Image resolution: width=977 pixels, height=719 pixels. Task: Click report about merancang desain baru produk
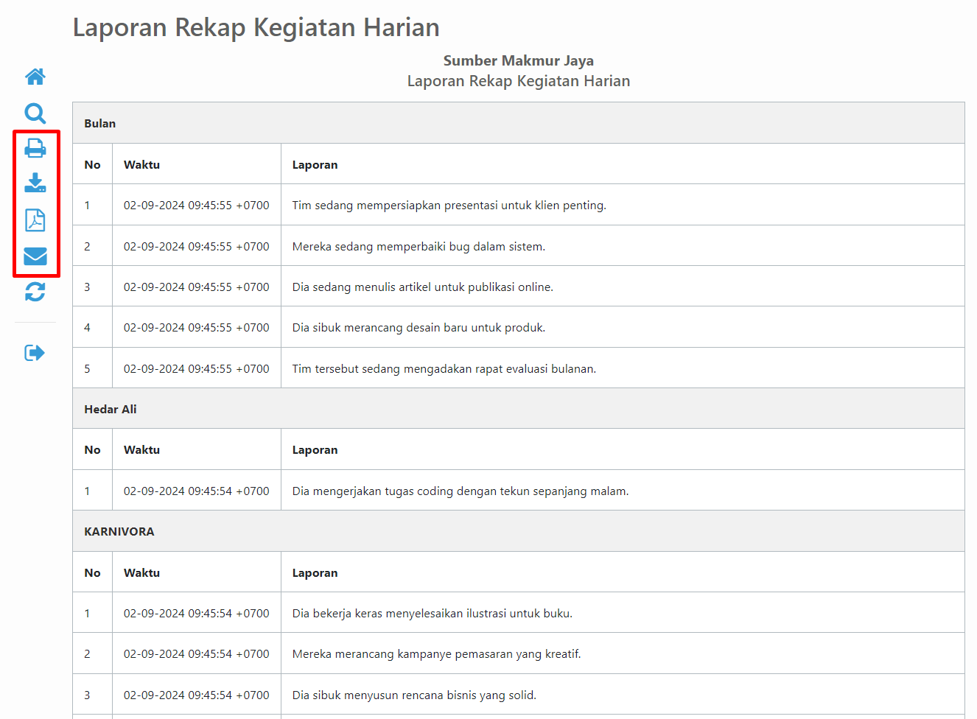tap(419, 328)
